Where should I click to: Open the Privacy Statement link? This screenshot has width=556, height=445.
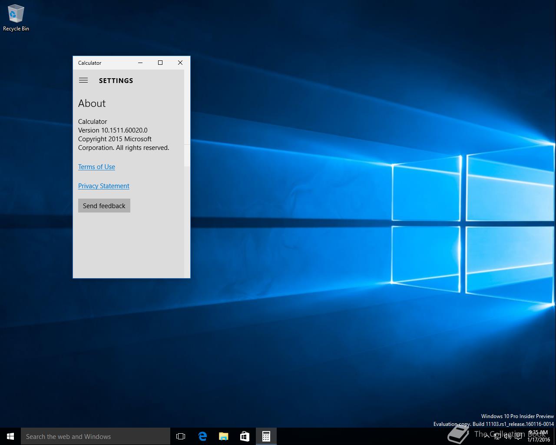(103, 186)
